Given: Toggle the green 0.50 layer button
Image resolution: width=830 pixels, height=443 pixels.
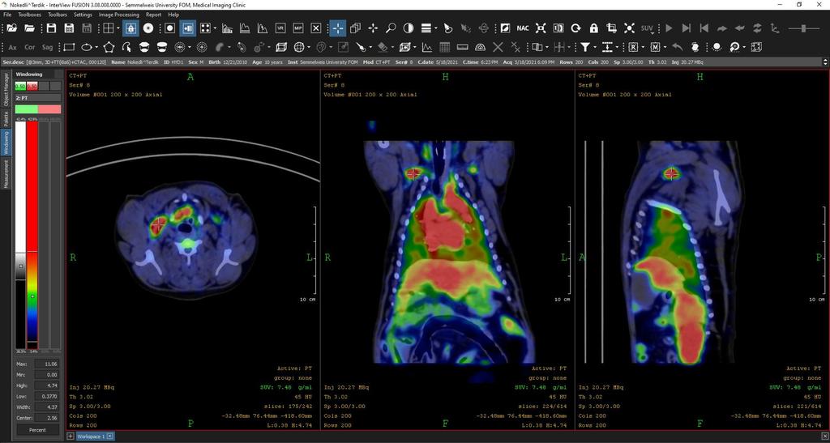Looking at the screenshot, I should tap(20, 86).
